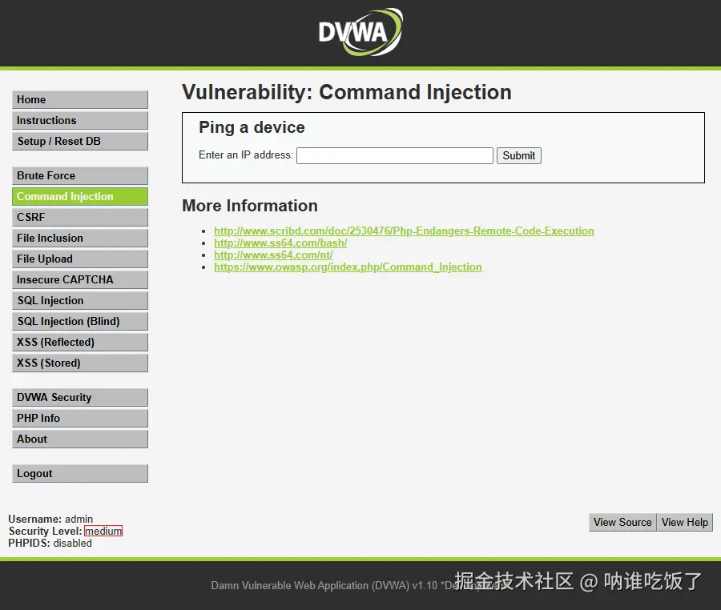Select Brute Force vulnerability

coord(80,175)
